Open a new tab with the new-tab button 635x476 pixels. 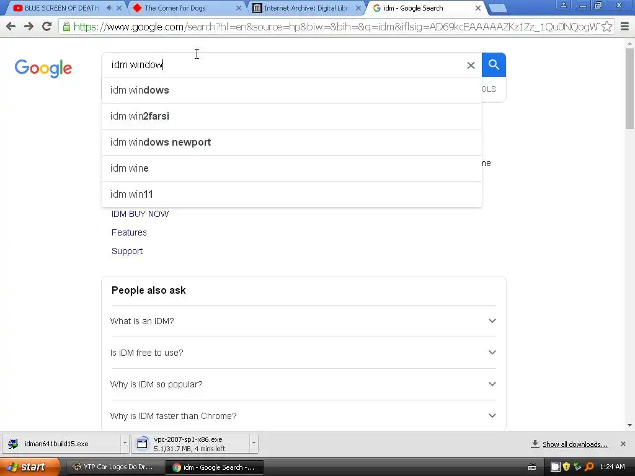498,8
